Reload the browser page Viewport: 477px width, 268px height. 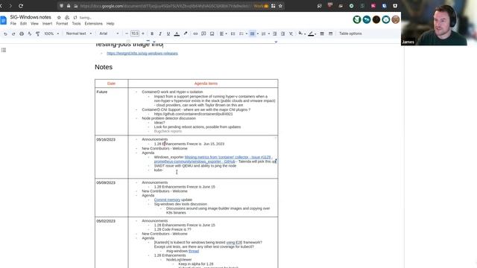click(x=21, y=6)
